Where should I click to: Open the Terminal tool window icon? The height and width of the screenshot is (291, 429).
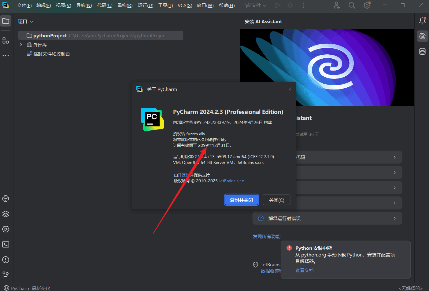point(6,245)
